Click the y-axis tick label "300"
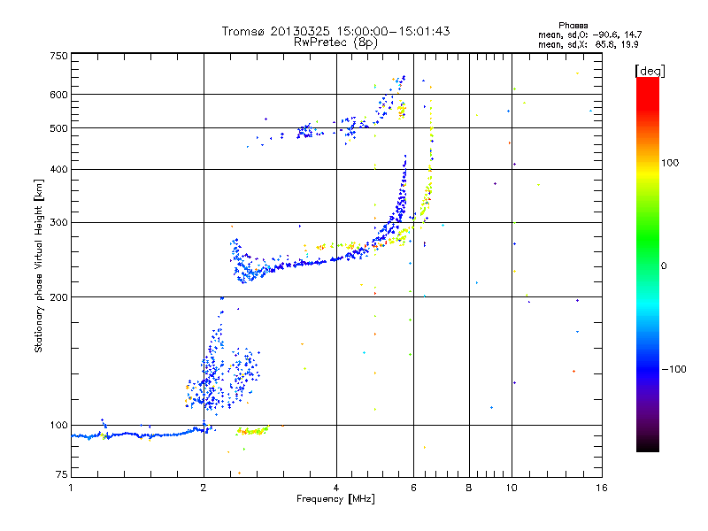 (58, 222)
